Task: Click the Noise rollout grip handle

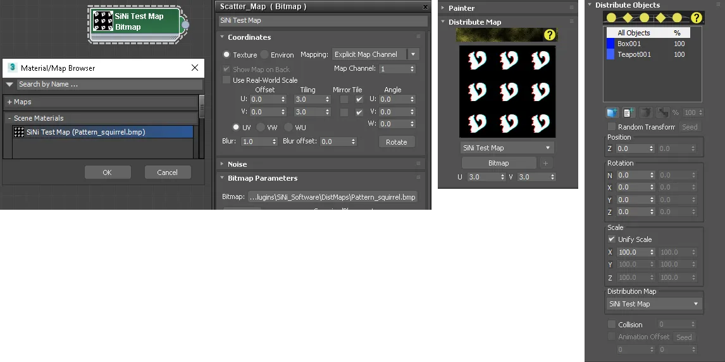Action: click(x=418, y=164)
